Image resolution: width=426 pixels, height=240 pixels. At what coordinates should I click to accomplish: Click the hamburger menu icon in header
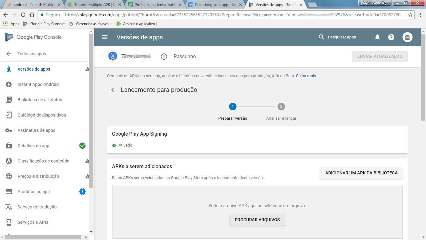pos(105,37)
